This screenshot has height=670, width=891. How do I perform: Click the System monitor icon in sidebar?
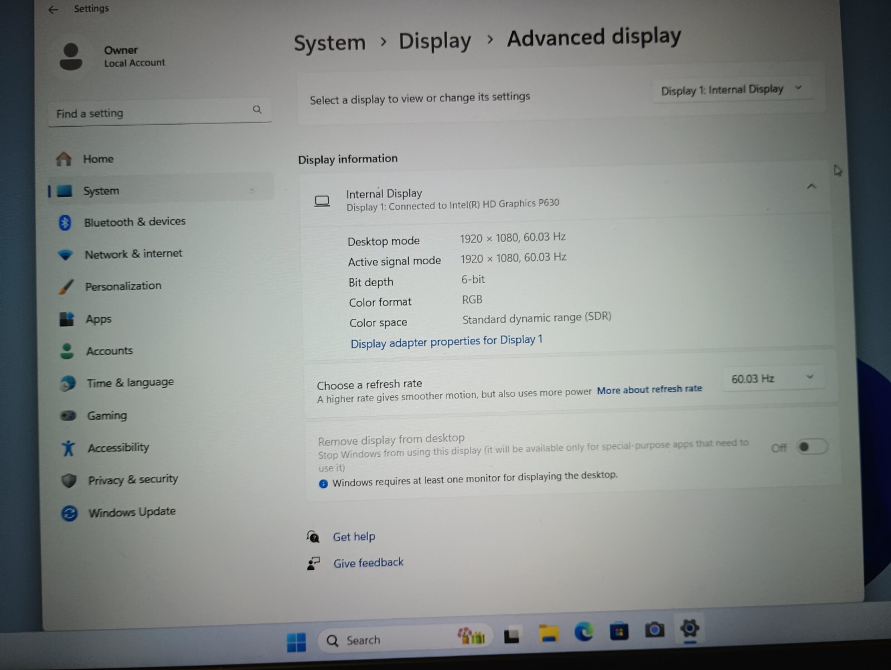click(65, 191)
